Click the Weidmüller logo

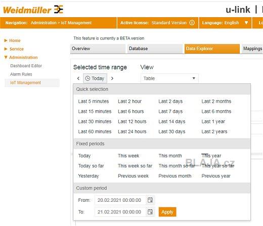(x=33, y=10)
